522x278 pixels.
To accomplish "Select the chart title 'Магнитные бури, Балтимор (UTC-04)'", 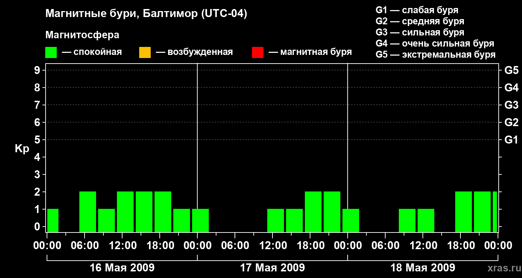I will tap(146, 14).
